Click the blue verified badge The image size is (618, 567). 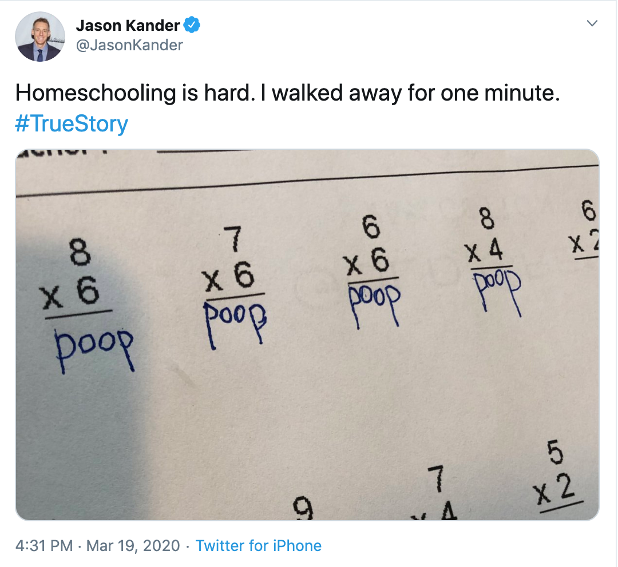click(192, 25)
